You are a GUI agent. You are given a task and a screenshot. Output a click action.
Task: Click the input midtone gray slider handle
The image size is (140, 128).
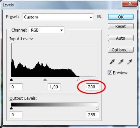tap(45, 80)
